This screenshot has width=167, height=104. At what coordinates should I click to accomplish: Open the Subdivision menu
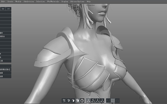29,2
